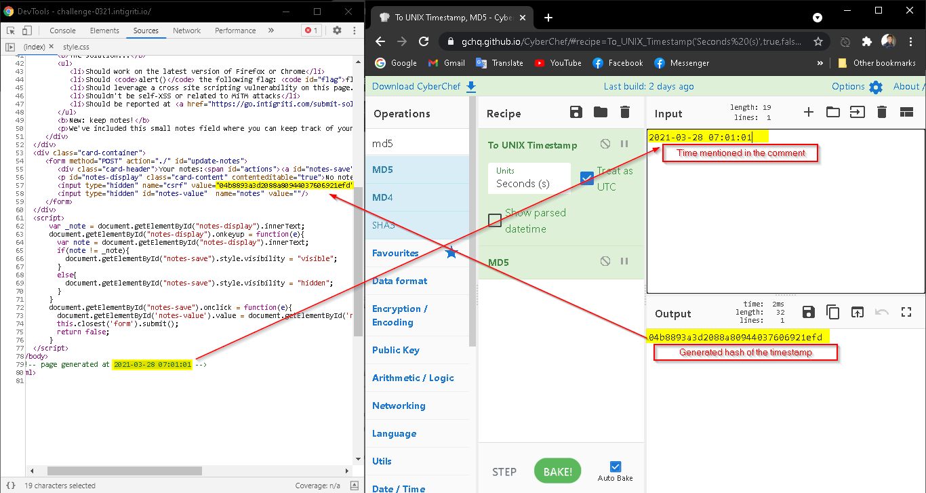Set a breakpoint on the MD5 operation

(624, 262)
